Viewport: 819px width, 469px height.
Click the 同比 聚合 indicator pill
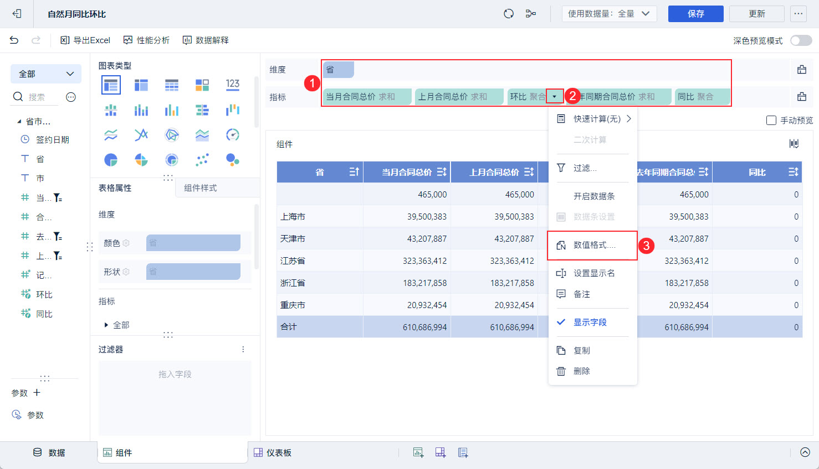pyautogui.click(x=702, y=97)
